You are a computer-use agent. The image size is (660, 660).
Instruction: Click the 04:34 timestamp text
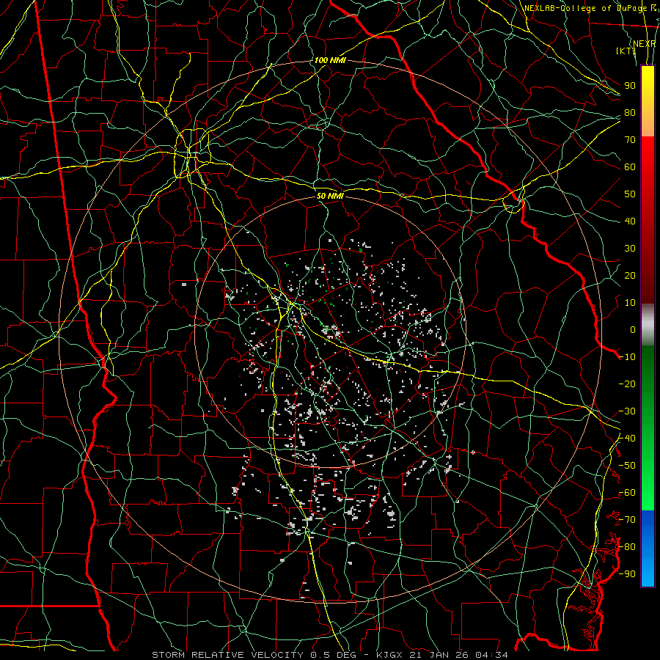coord(491,655)
